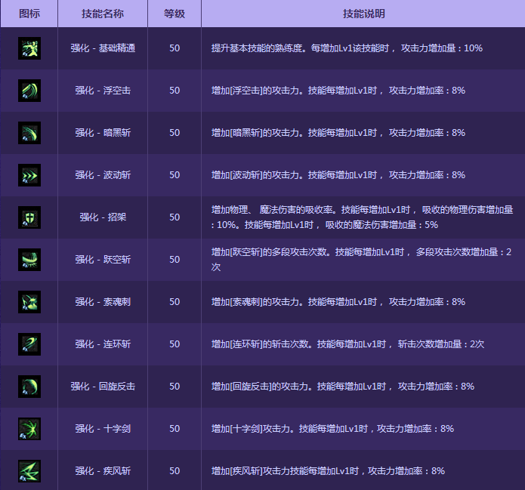Click level 50 in 索魂刺 row
Screen dimensions: 525x490
point(174,302)
